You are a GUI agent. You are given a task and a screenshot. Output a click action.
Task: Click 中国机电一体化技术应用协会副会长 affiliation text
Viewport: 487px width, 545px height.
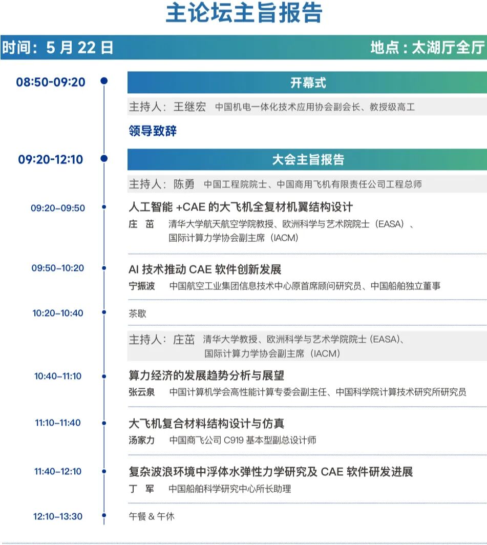[288, 107]
